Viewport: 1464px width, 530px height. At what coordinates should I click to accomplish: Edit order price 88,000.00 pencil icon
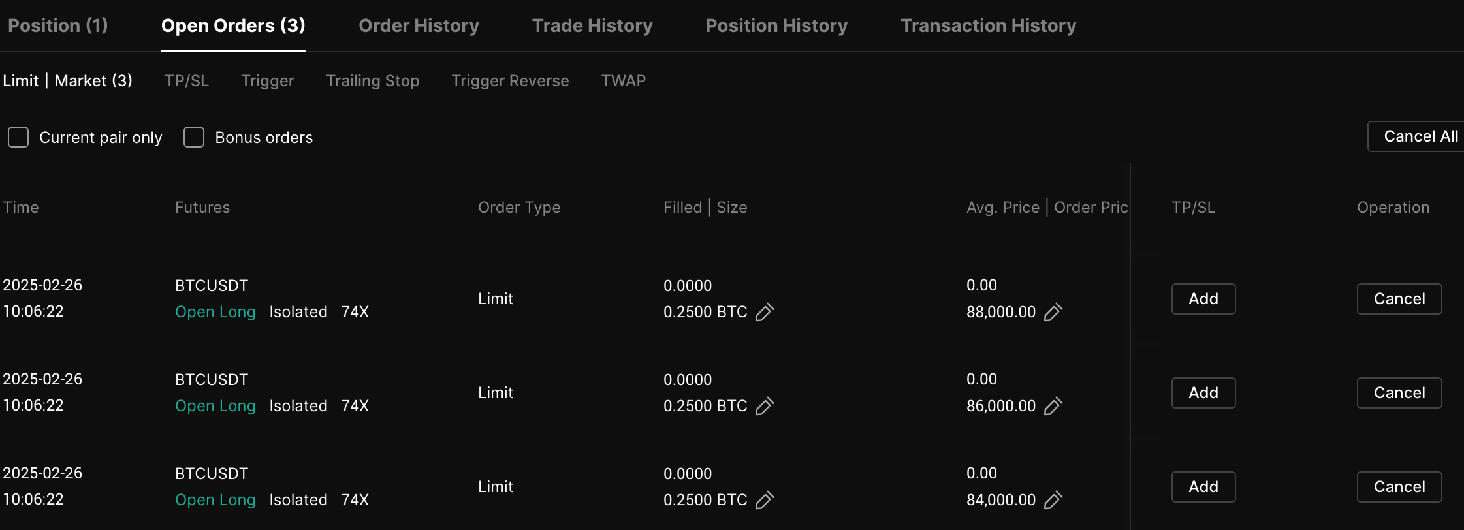pos(1053,312)
